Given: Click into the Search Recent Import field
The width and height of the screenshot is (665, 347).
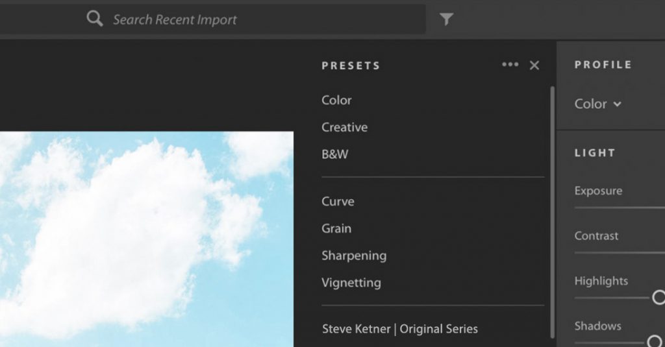Looking at the screenshot, I should tap(260, 19).
